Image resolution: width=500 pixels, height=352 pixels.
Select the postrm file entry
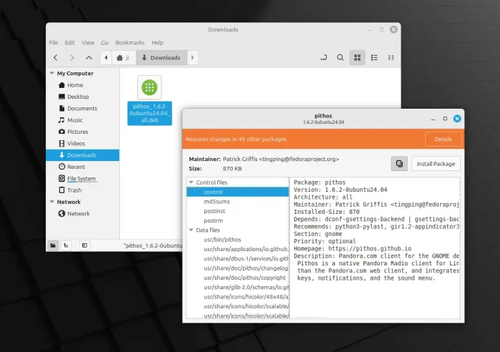coord(238,221)
